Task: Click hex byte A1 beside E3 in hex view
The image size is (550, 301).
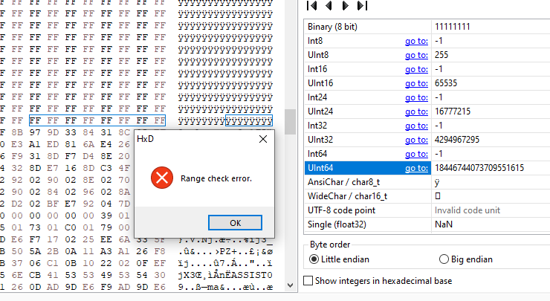Action: (35, 144)
